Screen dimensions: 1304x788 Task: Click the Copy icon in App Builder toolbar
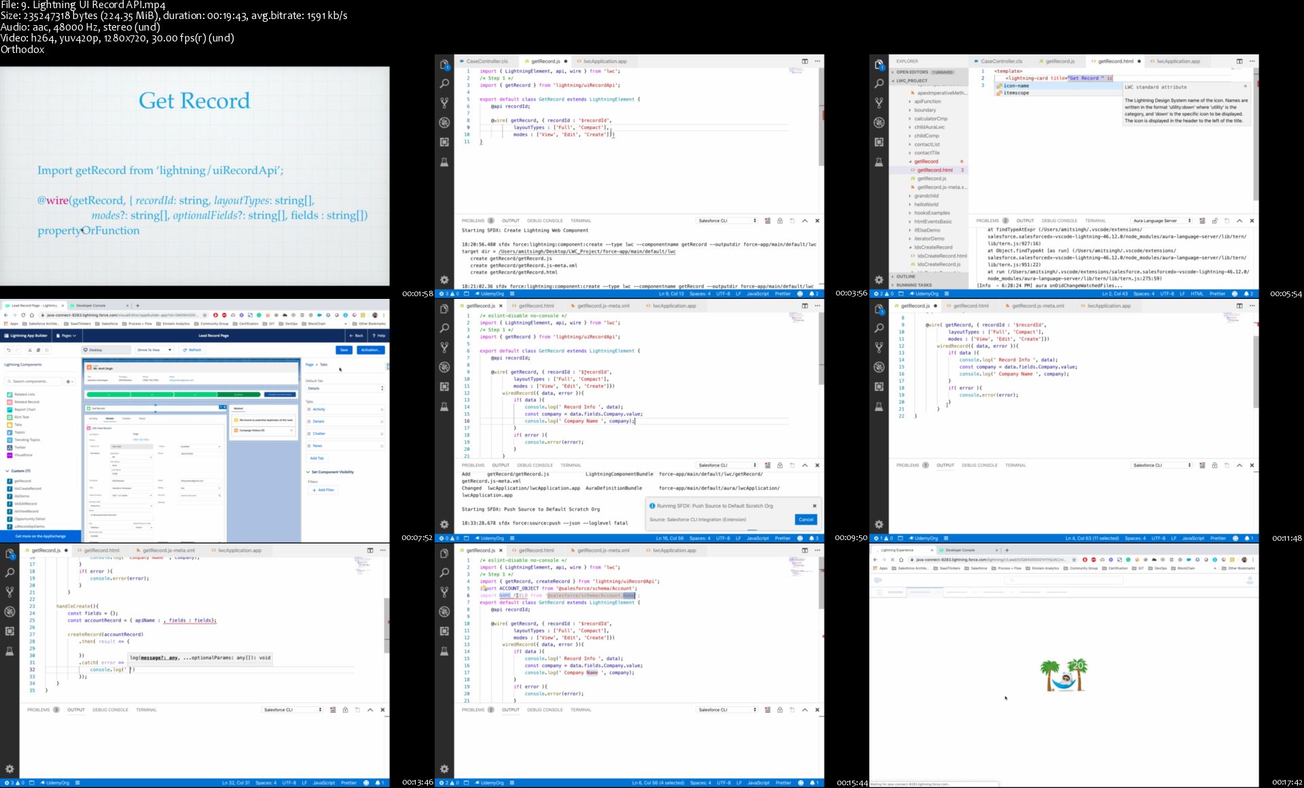[x=38, y=350]
